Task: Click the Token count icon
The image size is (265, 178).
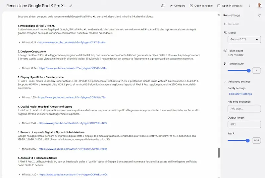Action: click(x=225, y=51)
